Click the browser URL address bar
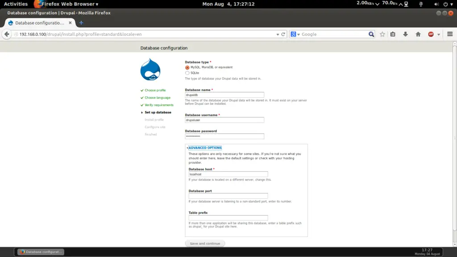 click(x=146, y=34)
